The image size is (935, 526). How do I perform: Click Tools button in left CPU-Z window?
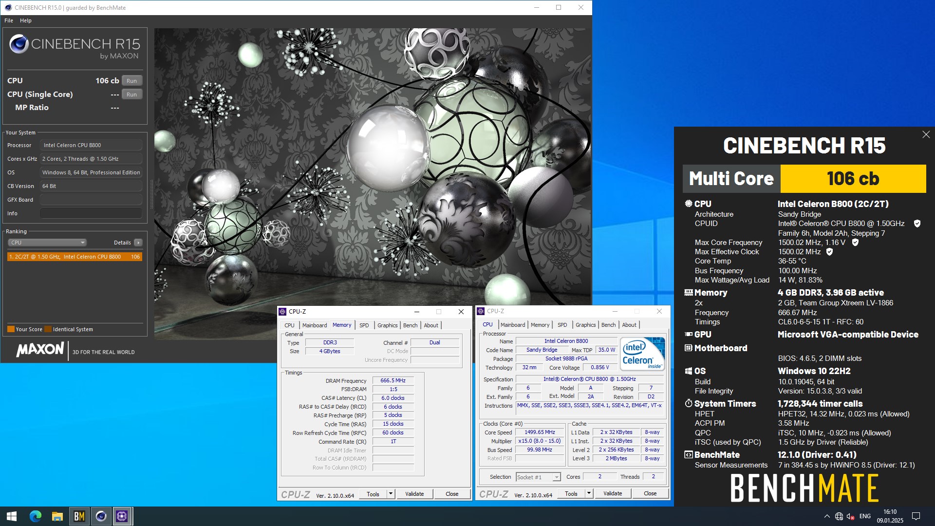[373, 494]
